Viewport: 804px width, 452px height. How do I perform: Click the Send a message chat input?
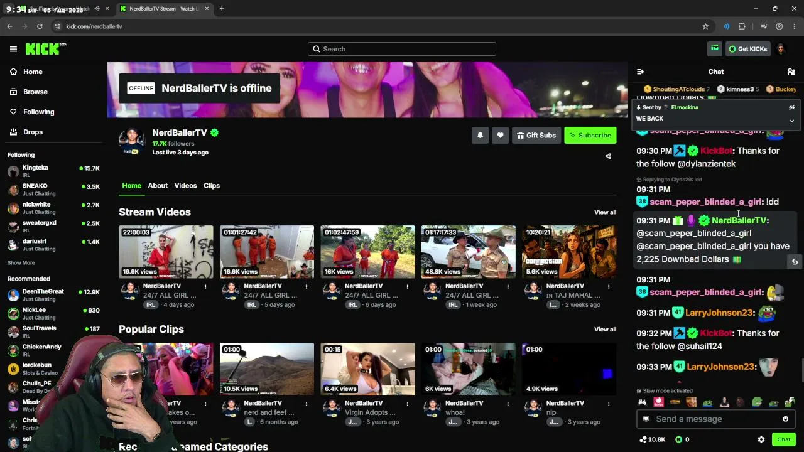click(715, 419)
